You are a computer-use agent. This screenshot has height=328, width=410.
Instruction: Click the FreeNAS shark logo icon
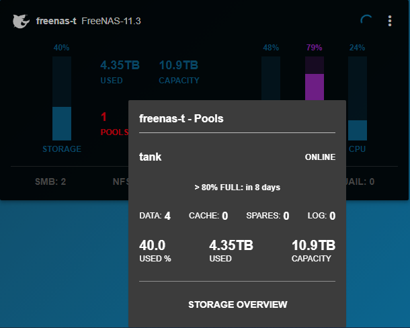coord(21,21)
